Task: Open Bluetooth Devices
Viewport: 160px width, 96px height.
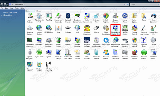Action: pos(68,18)
